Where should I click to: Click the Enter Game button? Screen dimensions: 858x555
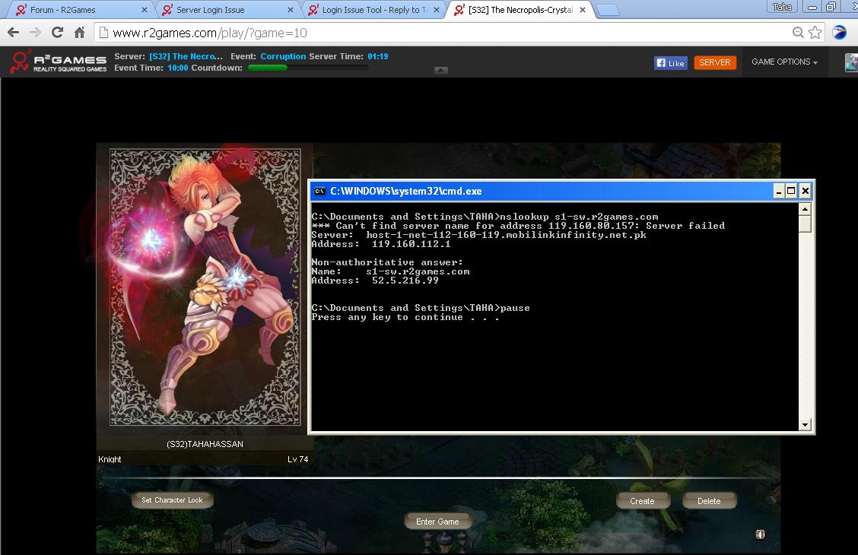pyautogui.click(x=437, y=522)
